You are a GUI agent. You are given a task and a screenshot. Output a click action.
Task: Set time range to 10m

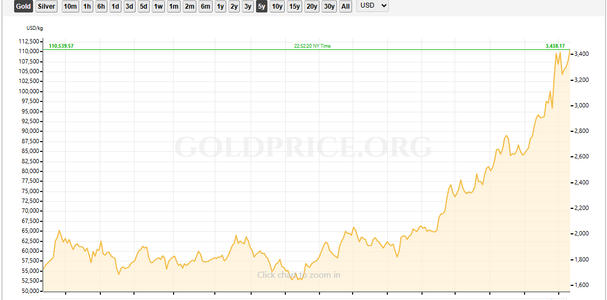70,7
